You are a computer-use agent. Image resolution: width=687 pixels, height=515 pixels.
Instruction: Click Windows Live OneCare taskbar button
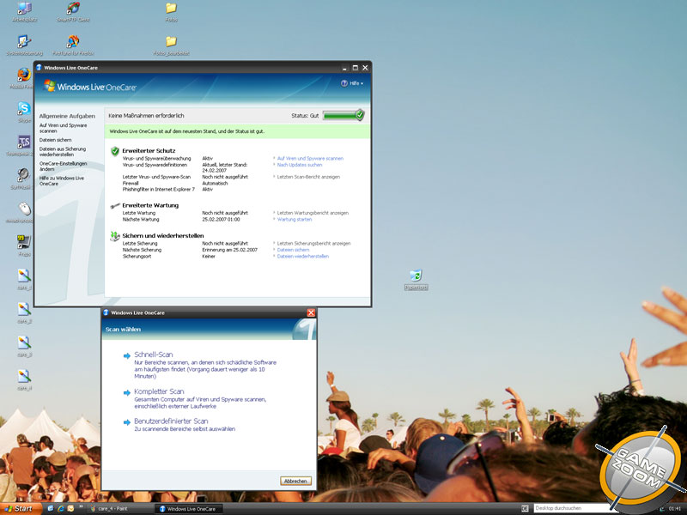click(x=191, y=509)
